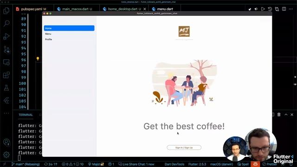The image size is (297, 167).
Task: Open the git compare changes icon
Action: (277, 9)
